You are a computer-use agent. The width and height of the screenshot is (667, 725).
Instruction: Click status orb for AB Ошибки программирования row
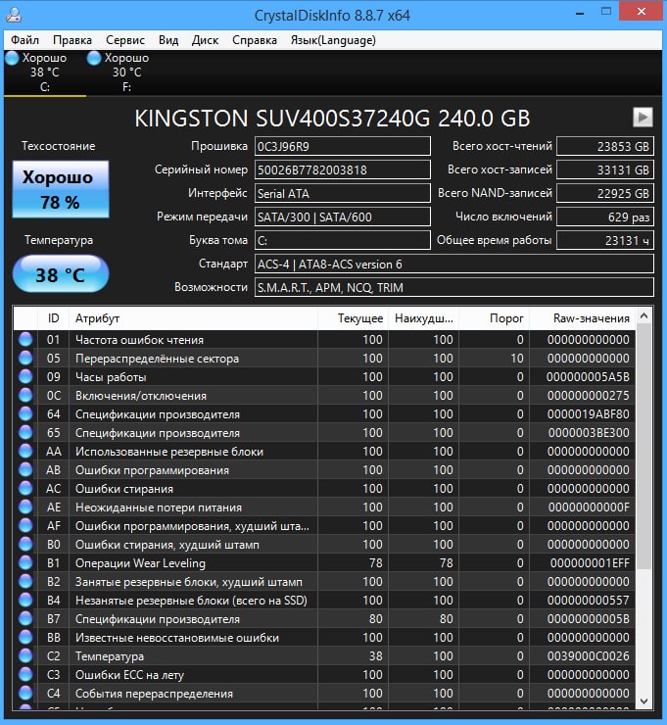point(25,469)
